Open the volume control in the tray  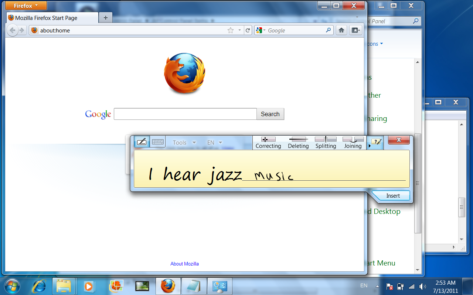pyautogui.click(x=423, y=287)
